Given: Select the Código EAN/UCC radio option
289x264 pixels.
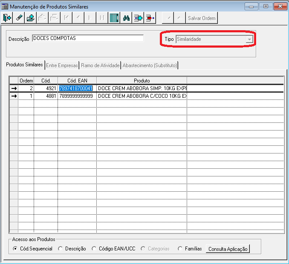Looking at the screenshot, I should 94,249.
